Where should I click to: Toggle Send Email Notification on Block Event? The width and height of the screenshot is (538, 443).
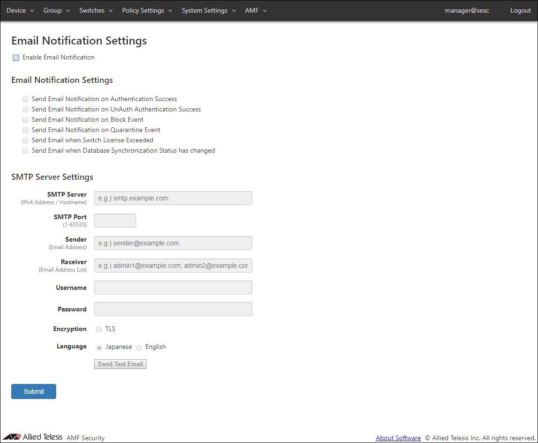(25, 120)
